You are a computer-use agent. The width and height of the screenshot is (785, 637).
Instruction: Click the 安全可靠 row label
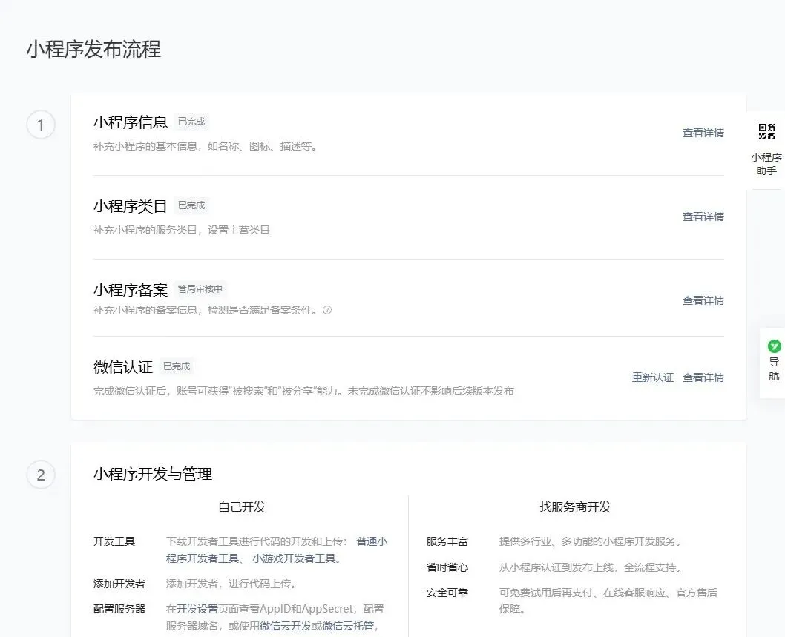(x=447, y=593)
